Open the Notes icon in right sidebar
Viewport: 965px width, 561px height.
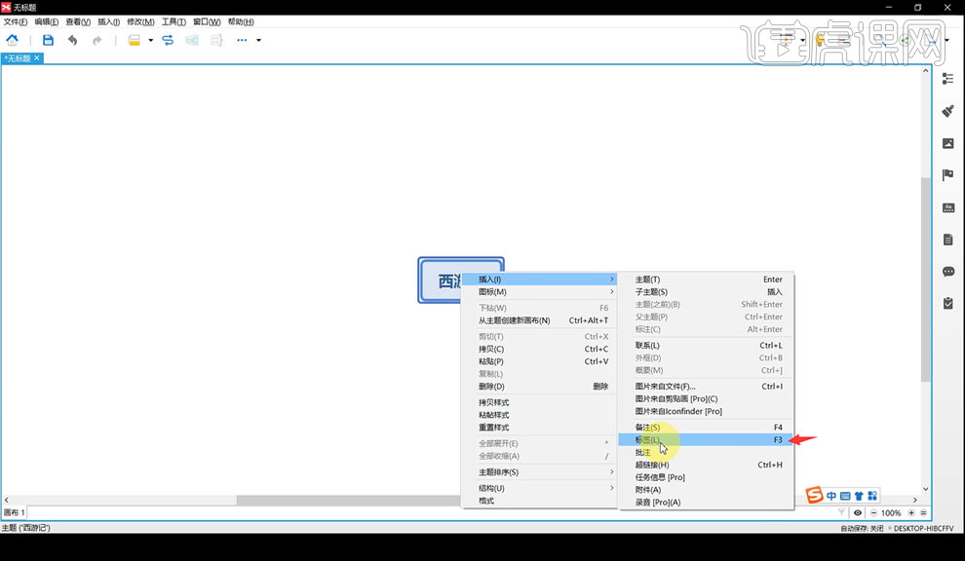click(x=948, y=238)
